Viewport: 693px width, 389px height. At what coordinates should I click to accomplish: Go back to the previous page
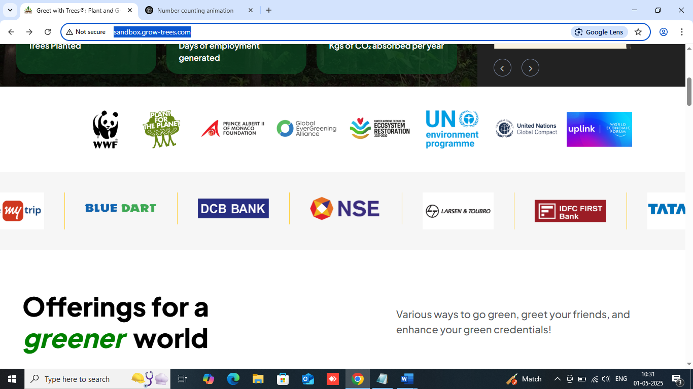pos(11,32)
